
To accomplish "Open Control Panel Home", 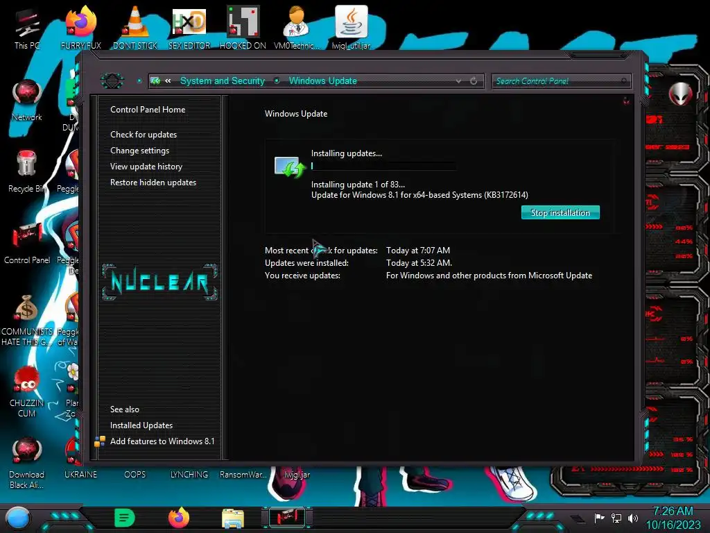I will (x=148, y=109).
